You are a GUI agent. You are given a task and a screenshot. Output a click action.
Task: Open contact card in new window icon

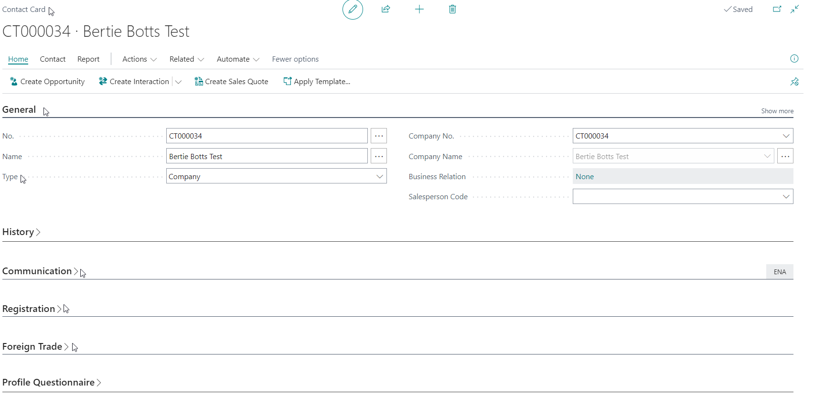tap(777, 9)
